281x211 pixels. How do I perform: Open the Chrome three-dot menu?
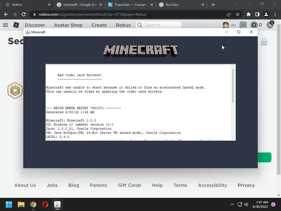pyautogui.click(x=275, y=14)
